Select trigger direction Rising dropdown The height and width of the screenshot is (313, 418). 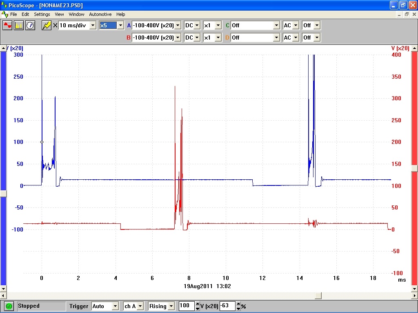pyautogui.click(x=171, y=306)
